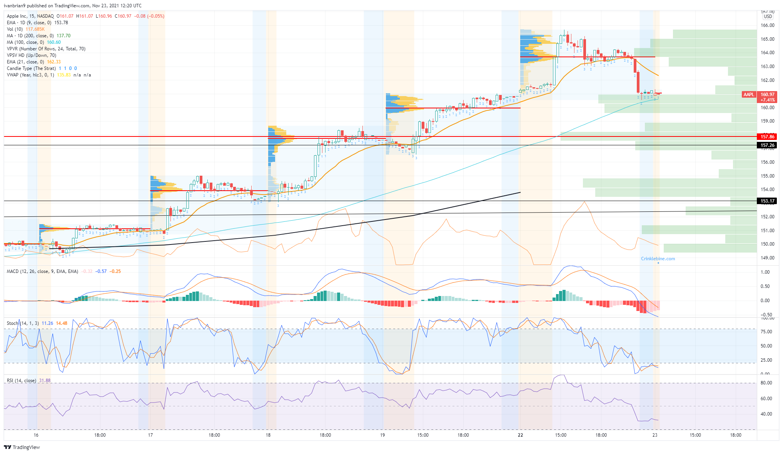Select the VPSV HD (Up/Down, 70) legend
783x454 pixels.
point(32,55)
